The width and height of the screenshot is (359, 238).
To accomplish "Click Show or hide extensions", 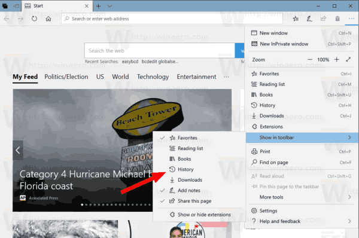I will (199, 215).
